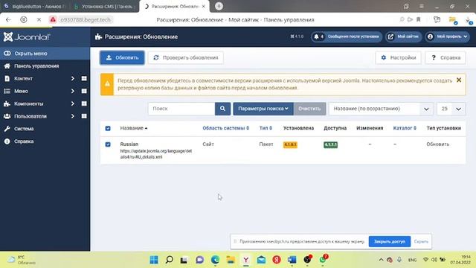Click the Russian package update URL
476x268 pixels.
[156, 154]
